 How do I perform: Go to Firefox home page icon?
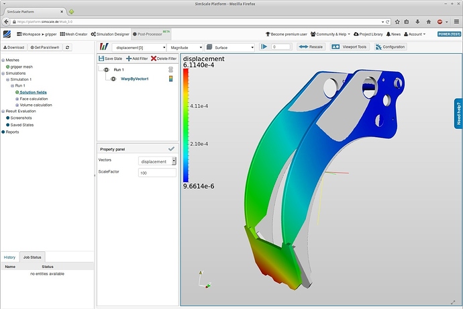coord(429,21)
